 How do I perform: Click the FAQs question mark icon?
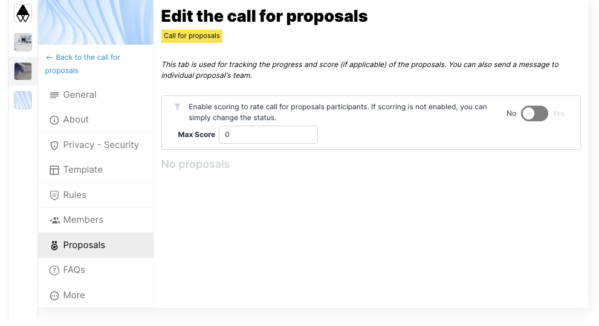pos(54,270)
